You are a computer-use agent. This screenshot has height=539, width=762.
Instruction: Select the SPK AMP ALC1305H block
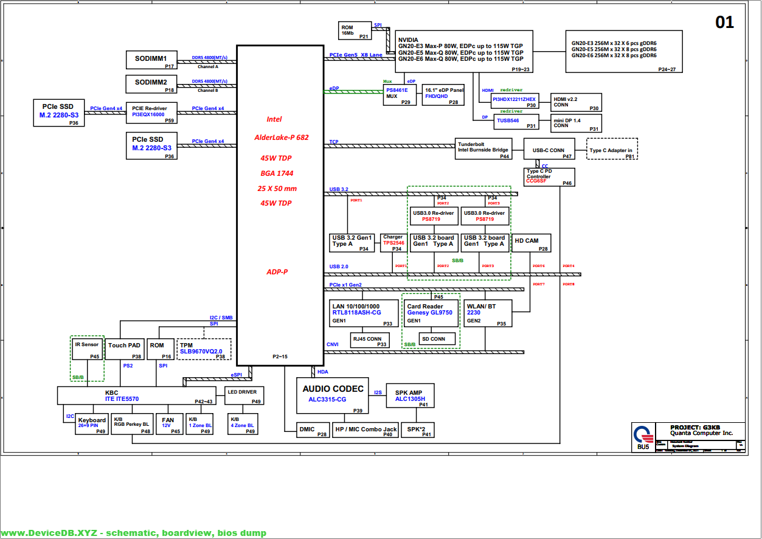coord(411,396)
